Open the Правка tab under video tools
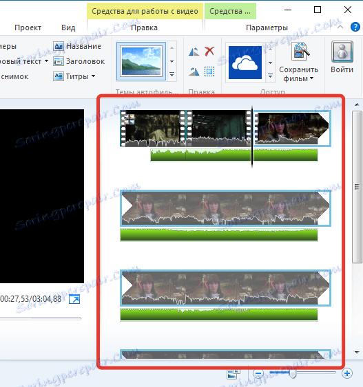Screen dimensions: 363x387 tap(144, 27)
